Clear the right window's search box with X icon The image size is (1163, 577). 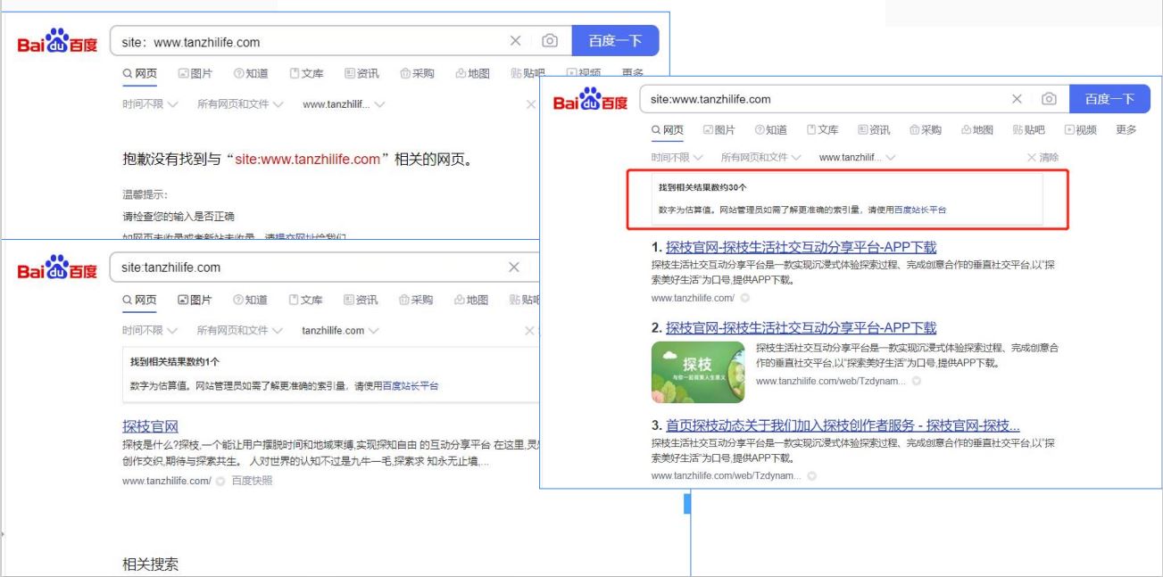(x=1017, y=99)
